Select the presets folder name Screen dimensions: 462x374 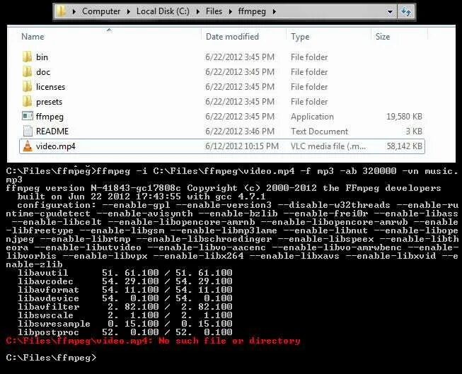pos(49,102)
